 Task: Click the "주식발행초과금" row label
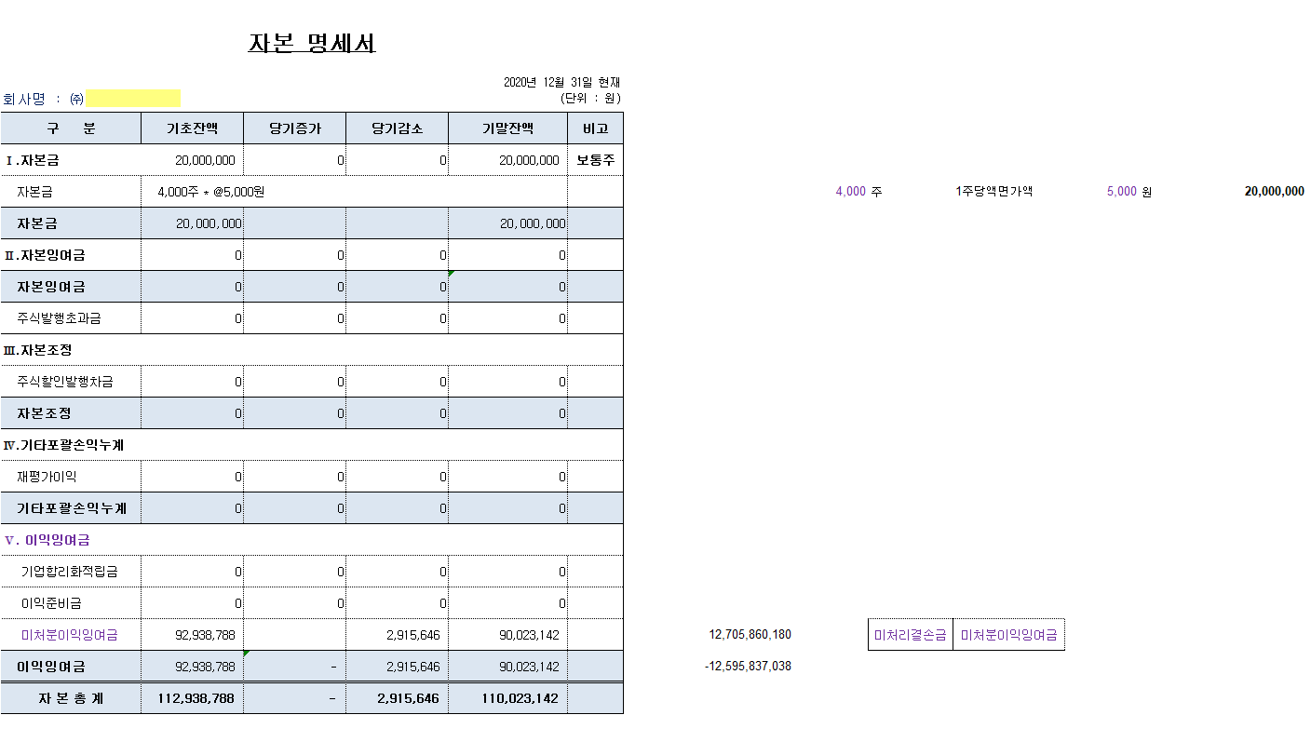60,318
